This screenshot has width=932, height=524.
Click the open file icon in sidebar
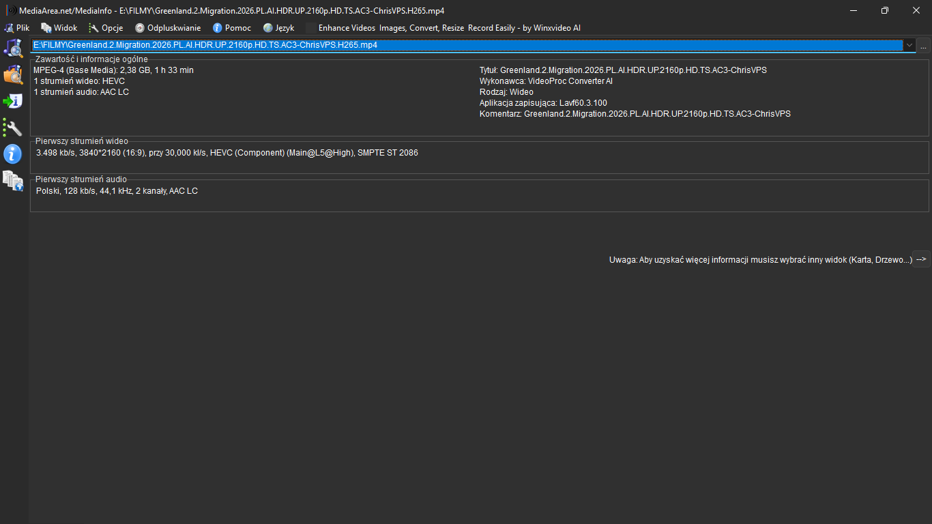[x=14, y=48]
